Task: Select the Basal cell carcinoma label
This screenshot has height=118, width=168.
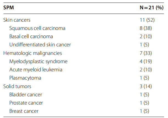Action: (x=31, y=36)
